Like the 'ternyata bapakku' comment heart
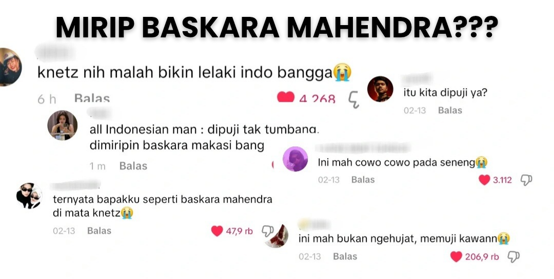The width and height of the screenshot is (554, 279). tap(217, 231)
